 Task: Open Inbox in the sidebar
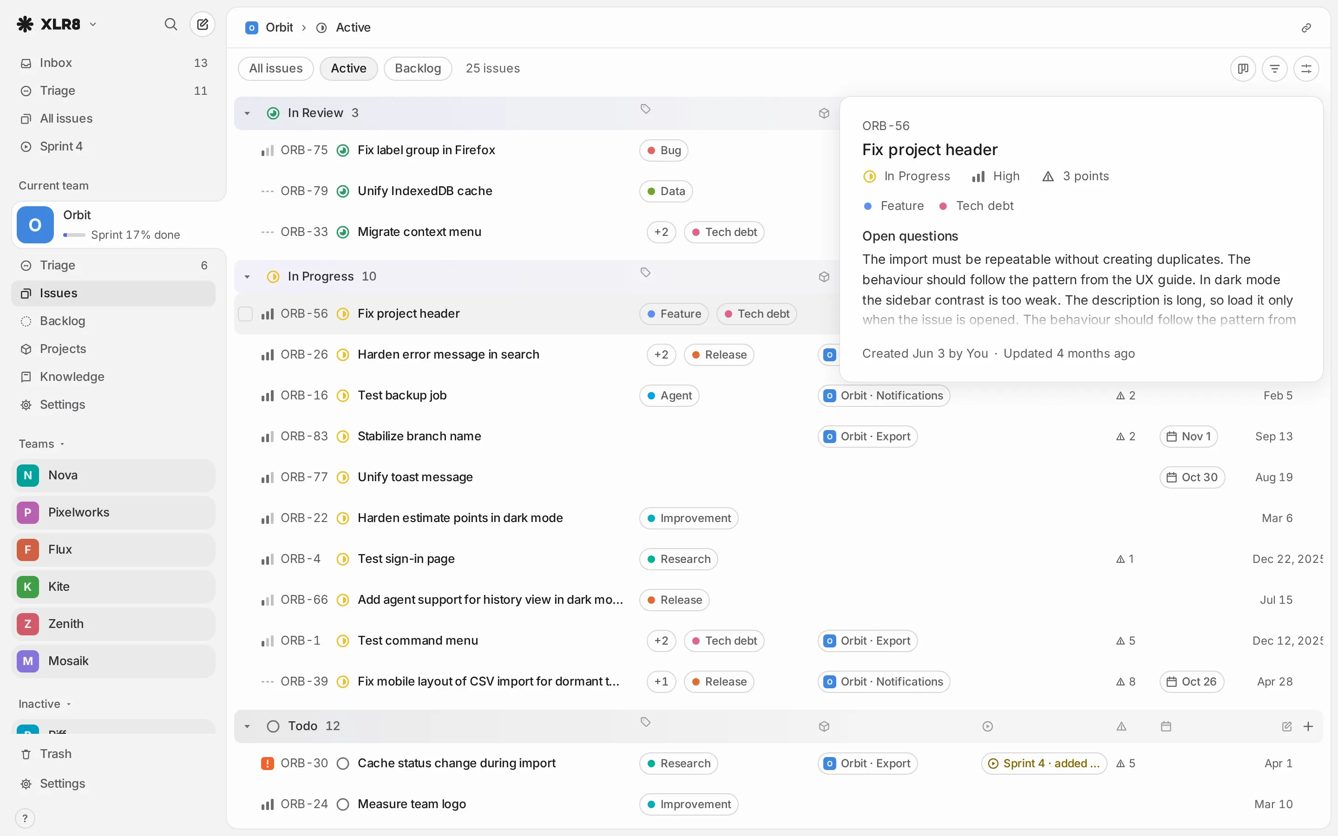[113, 63]
